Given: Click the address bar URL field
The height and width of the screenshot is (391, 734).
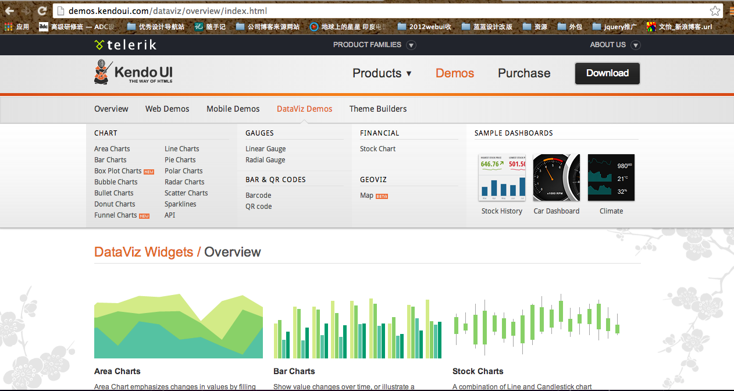Looking at the screenshot, I should click(378, 11).
